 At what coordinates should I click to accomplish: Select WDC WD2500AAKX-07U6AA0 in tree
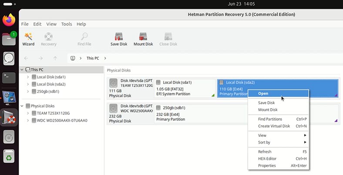62,120
